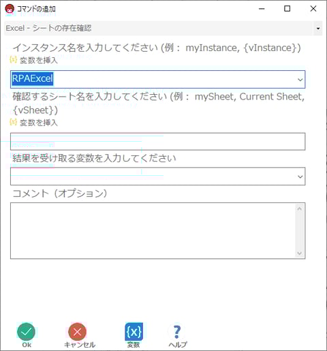Click 変数を挿入 link under instance name label

(x=39, y=60)
